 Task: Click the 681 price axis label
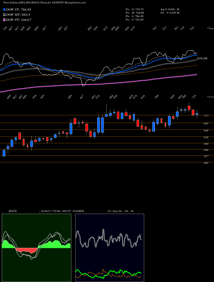(206, 123)
